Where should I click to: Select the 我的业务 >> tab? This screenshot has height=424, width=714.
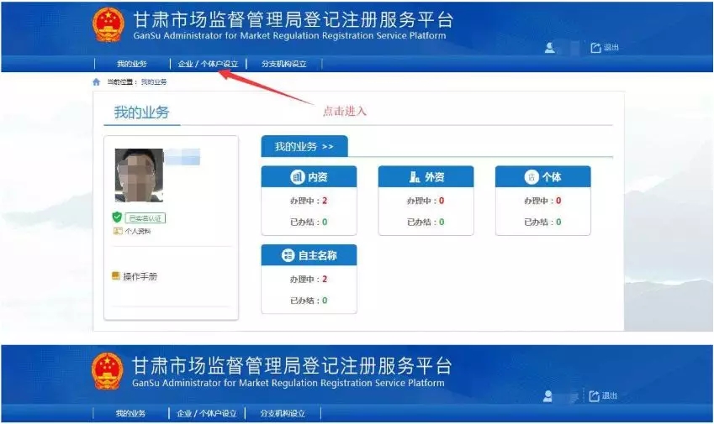pos(304,146)
